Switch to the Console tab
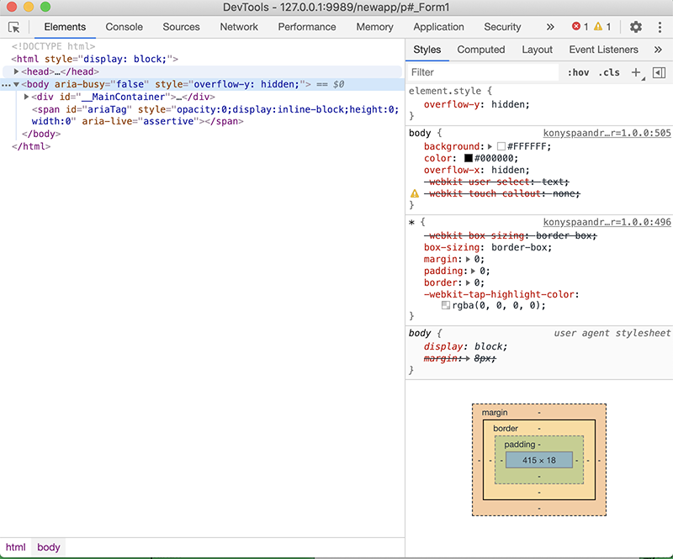 [124, 27]
